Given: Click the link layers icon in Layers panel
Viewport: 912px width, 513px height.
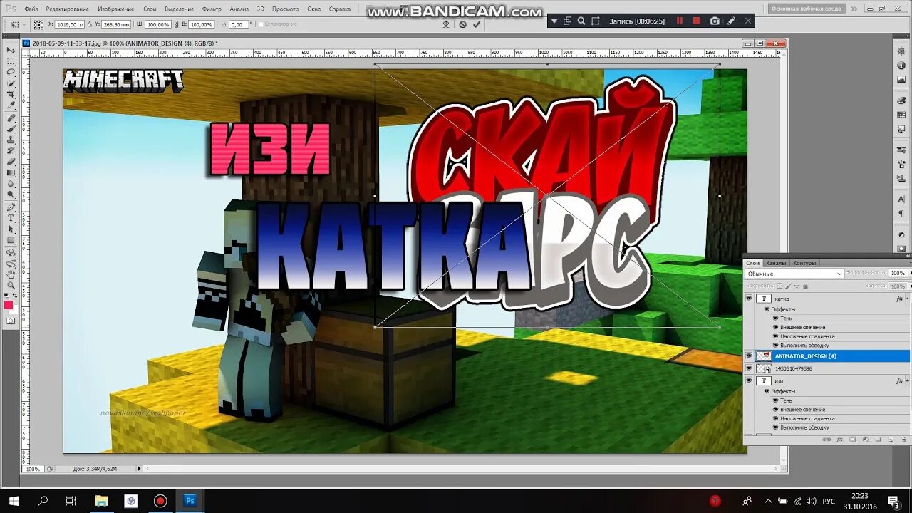Looking at the screenshot, I should coord(826,440).
